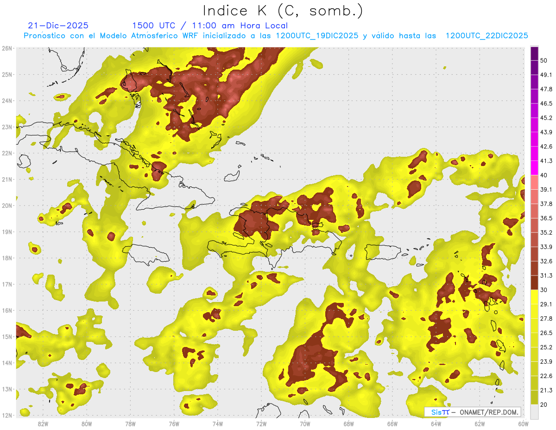Click the '14N' latitude axis label
Screen dimensions: 556x430
click(x=7, y=363)
